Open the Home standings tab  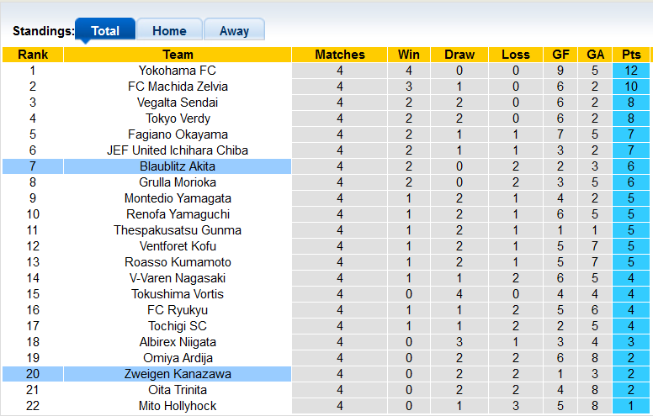[169, 31]
